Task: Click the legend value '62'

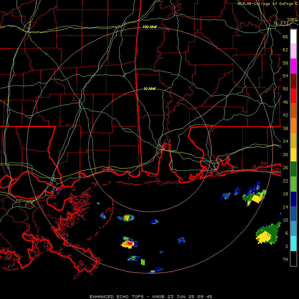Action: [285, 50]
